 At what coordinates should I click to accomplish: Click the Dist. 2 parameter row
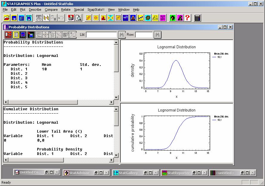19,74
